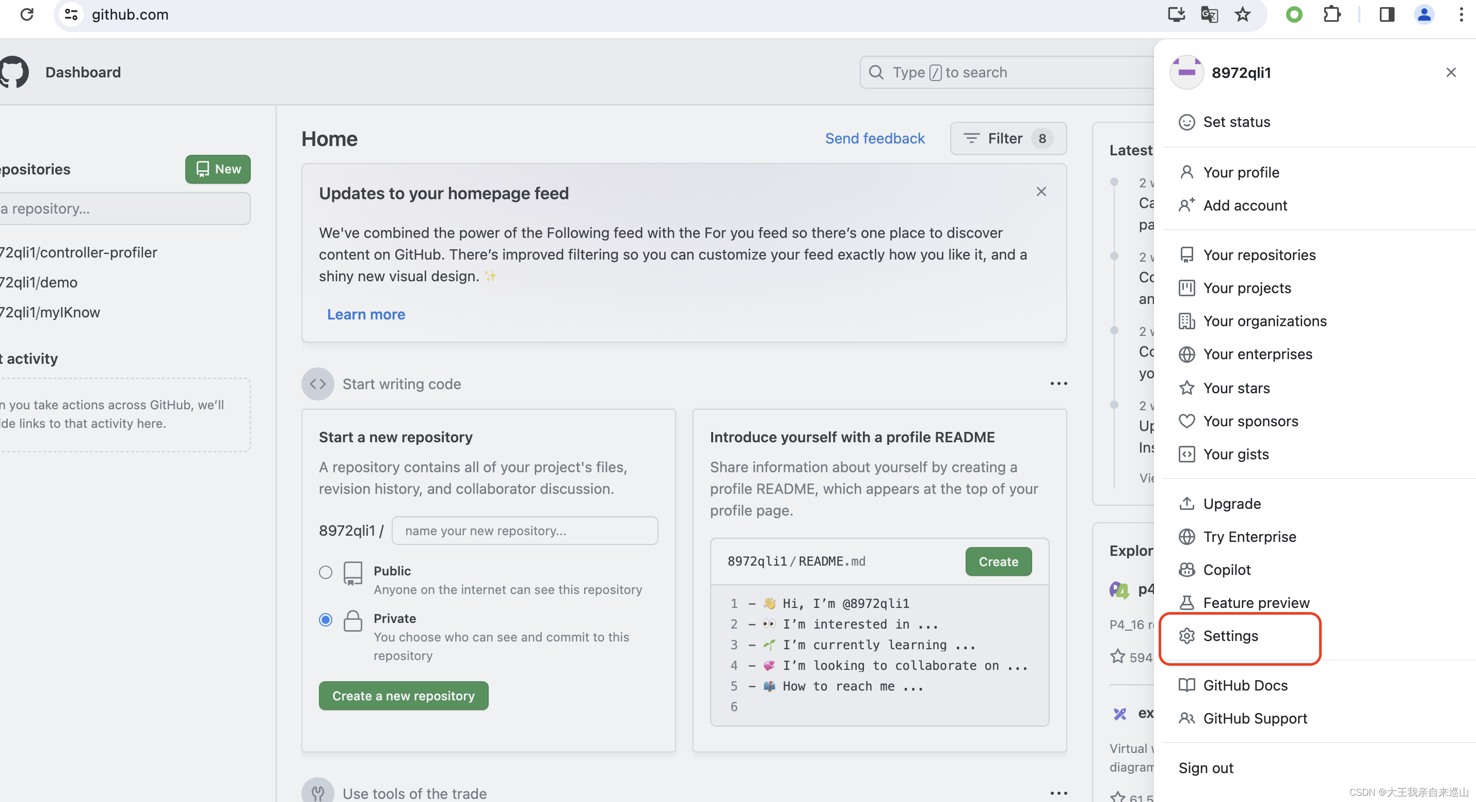Open the Filter dropdown for the feed
Viewport: 1476px width, 802px height.
[x=1008, y=138]
